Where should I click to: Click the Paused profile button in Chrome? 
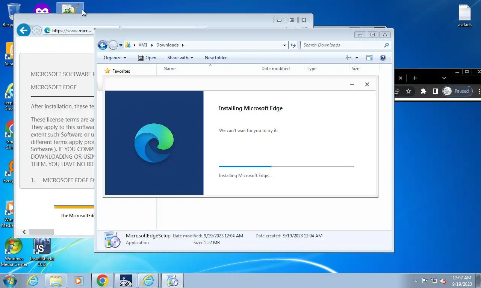(457, 91)
